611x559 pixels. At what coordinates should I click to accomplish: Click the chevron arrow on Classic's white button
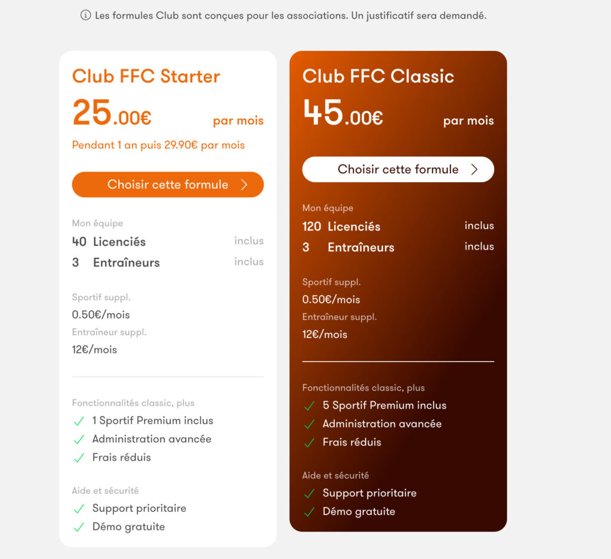[474, 170]
